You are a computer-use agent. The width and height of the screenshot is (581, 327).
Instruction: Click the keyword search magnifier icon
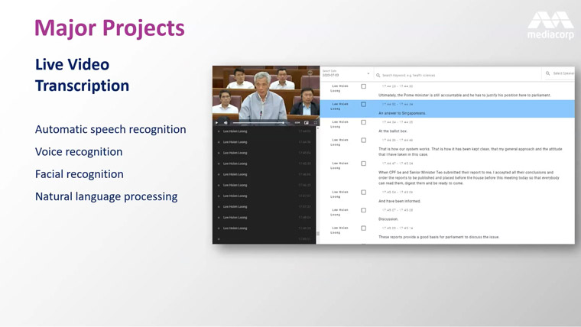point(378,75)
